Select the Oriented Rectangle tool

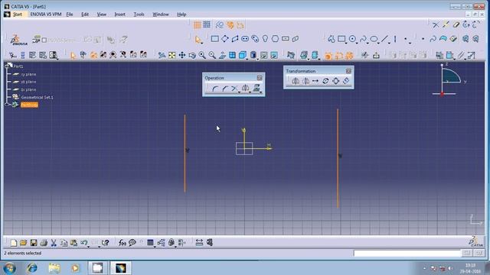tap(225, 39)
